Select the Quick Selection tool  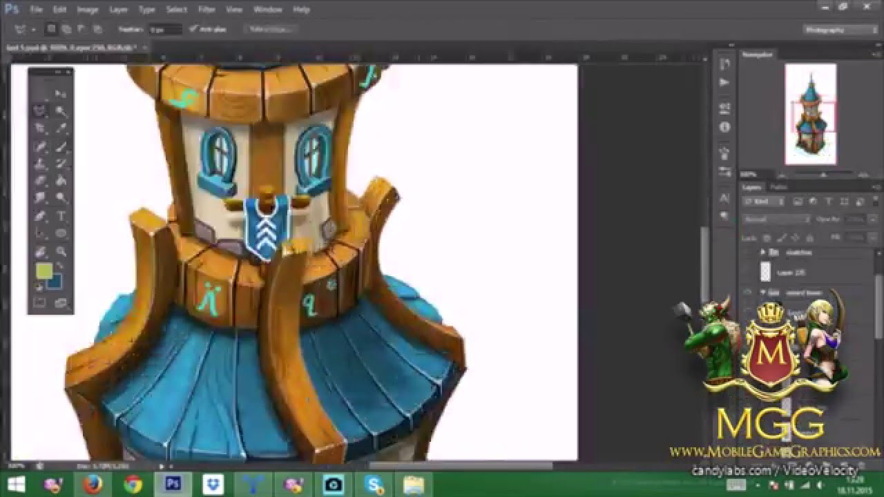tap(61, 110)
